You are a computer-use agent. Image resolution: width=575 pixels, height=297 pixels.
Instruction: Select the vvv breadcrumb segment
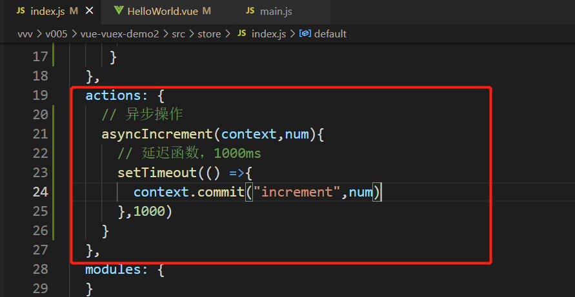pyautogui.click(x=25, y=34)
